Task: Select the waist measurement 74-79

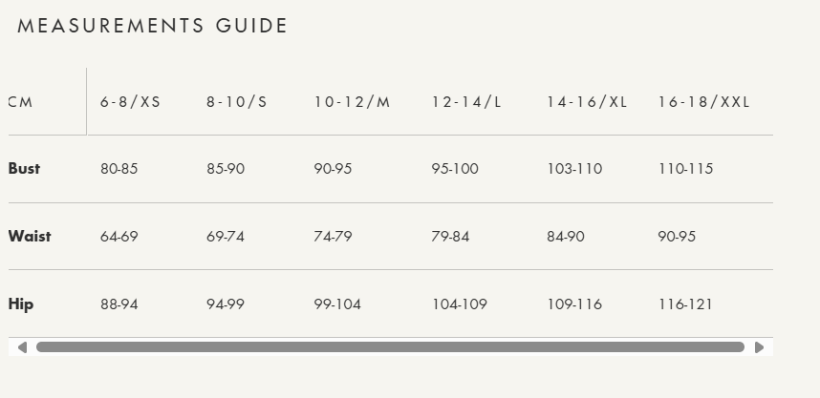Action: tap(334, 237)
